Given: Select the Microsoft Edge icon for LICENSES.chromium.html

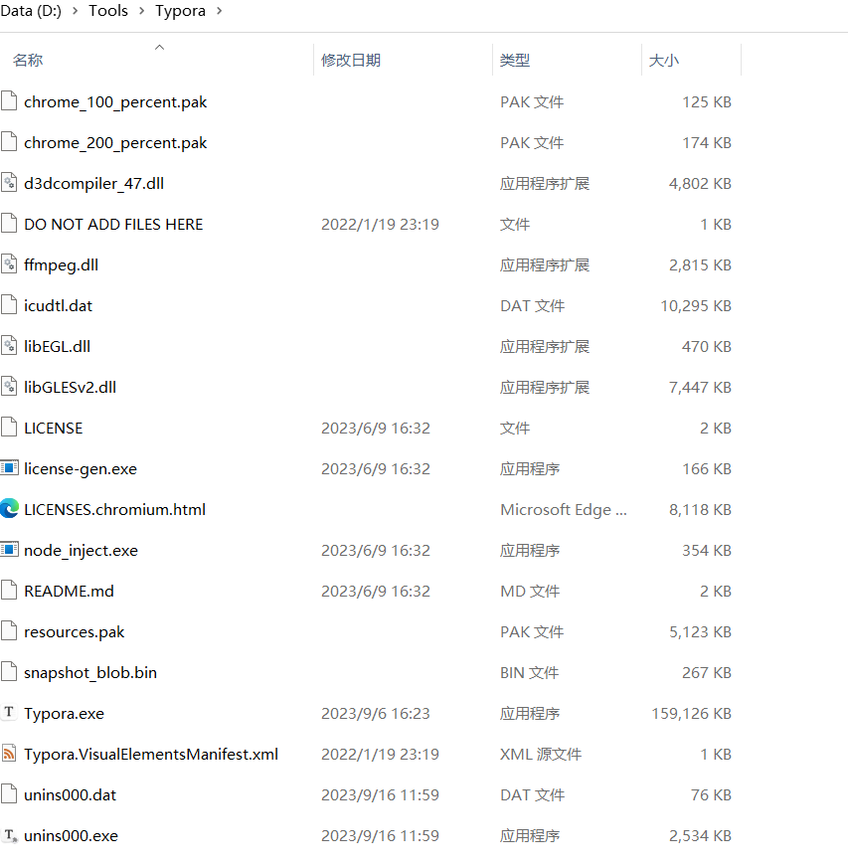Looking at the screenshot, I should [10, 509].
